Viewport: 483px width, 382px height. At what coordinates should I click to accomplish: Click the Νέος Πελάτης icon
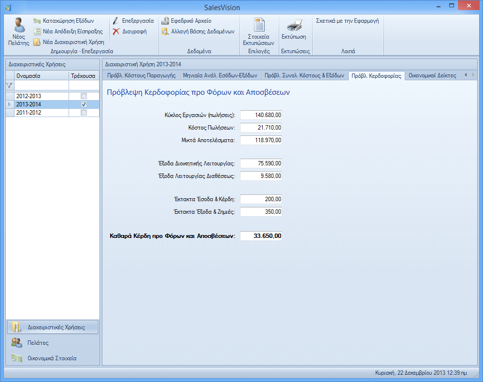point(19,25)
